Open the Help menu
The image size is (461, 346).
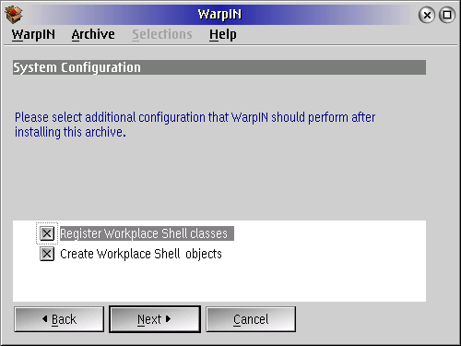click(x=223, y=34)
